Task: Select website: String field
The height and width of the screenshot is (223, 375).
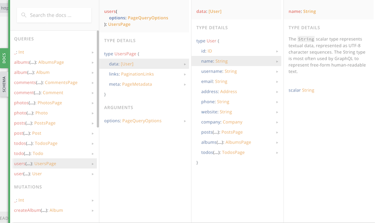Action: (216, 112)
